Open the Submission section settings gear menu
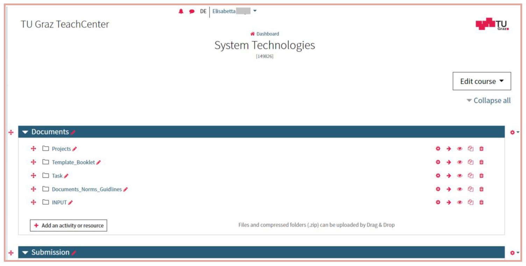Screen dimensions: 526x266 514,253
